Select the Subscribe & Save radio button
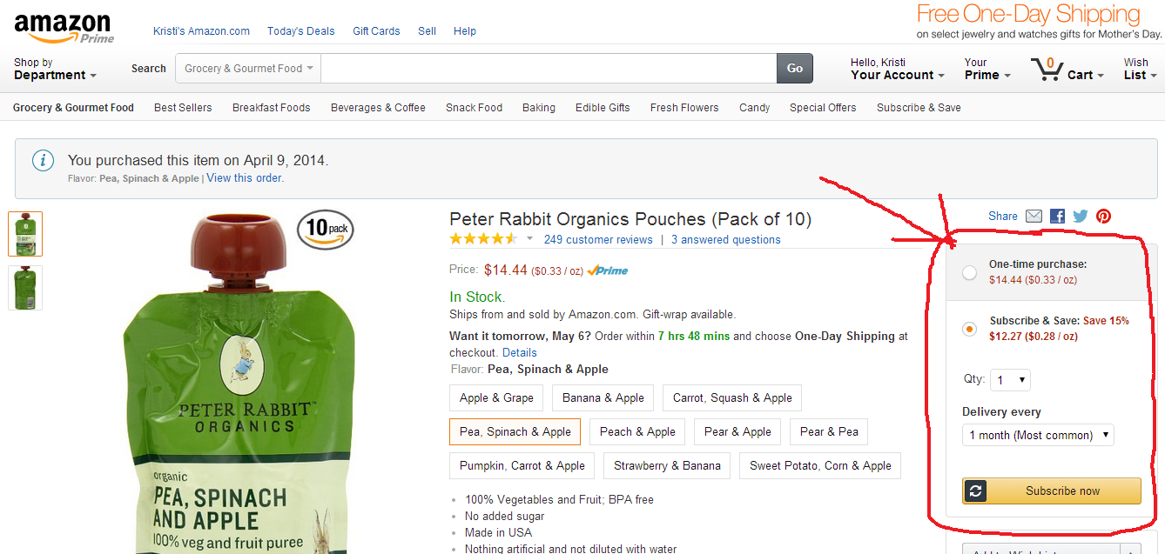Image resolution: width=1165 pixels, height=554 pixels. pyautogui.click(x=969, y=329)
